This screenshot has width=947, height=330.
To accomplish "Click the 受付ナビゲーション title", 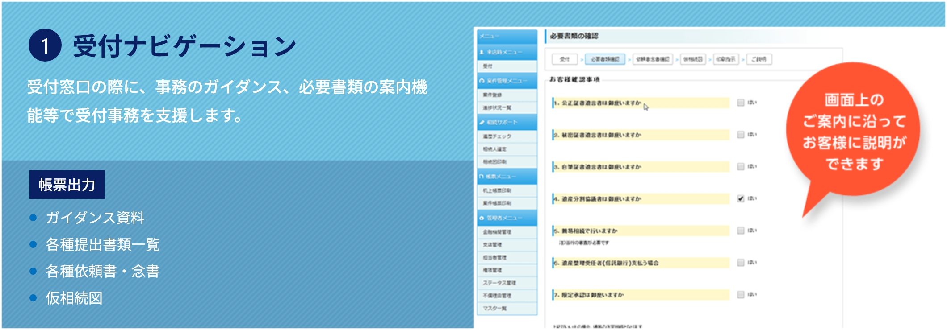I will click(x=184, y=46).
